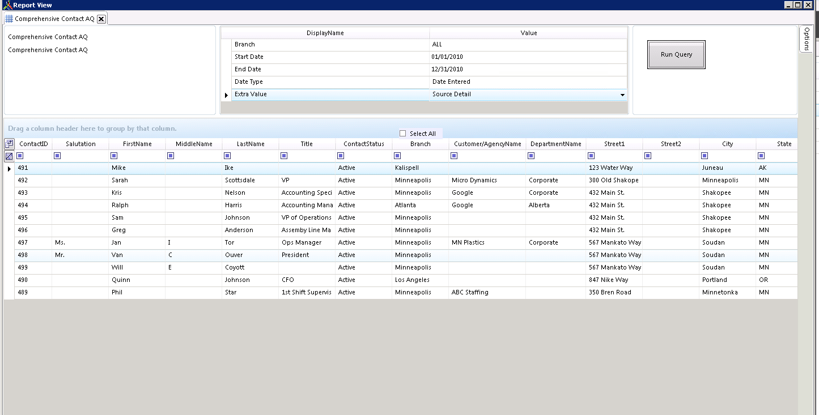Click the clear filters icon in filter row

pyautogui.click(x=9, y=156)
